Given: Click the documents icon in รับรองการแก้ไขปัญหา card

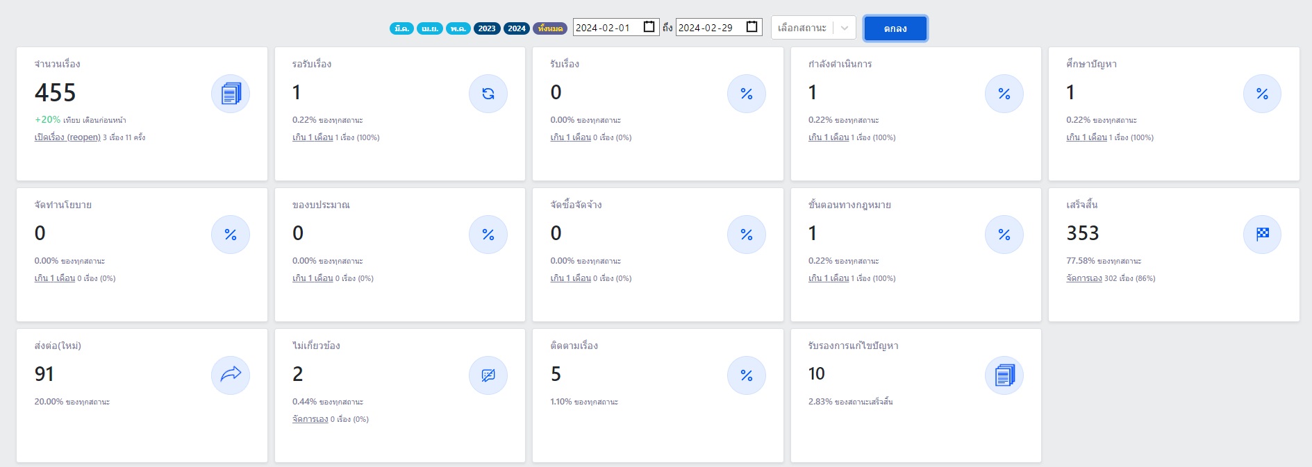Looking at the screenshot, I should pyautogui.click(x=1004, y=375).
